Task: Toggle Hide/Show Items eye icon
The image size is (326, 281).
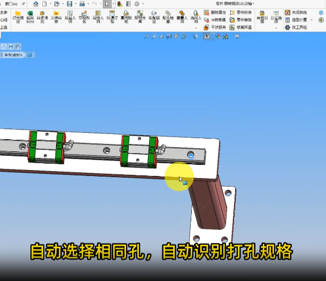Action: tap(207, 36)
